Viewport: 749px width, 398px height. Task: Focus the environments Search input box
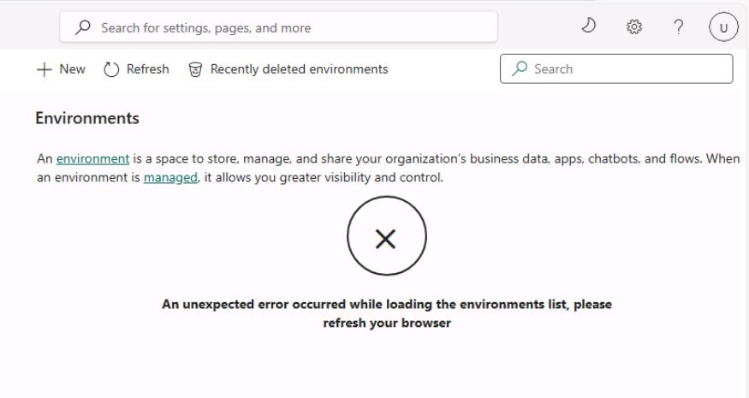[x=616, y=68]
